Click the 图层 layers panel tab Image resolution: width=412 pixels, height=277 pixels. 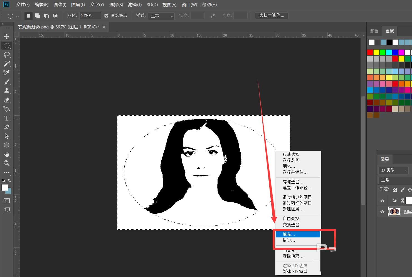tap(384, 159)
